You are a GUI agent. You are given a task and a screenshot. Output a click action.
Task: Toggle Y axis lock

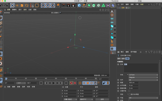(48, 5)
